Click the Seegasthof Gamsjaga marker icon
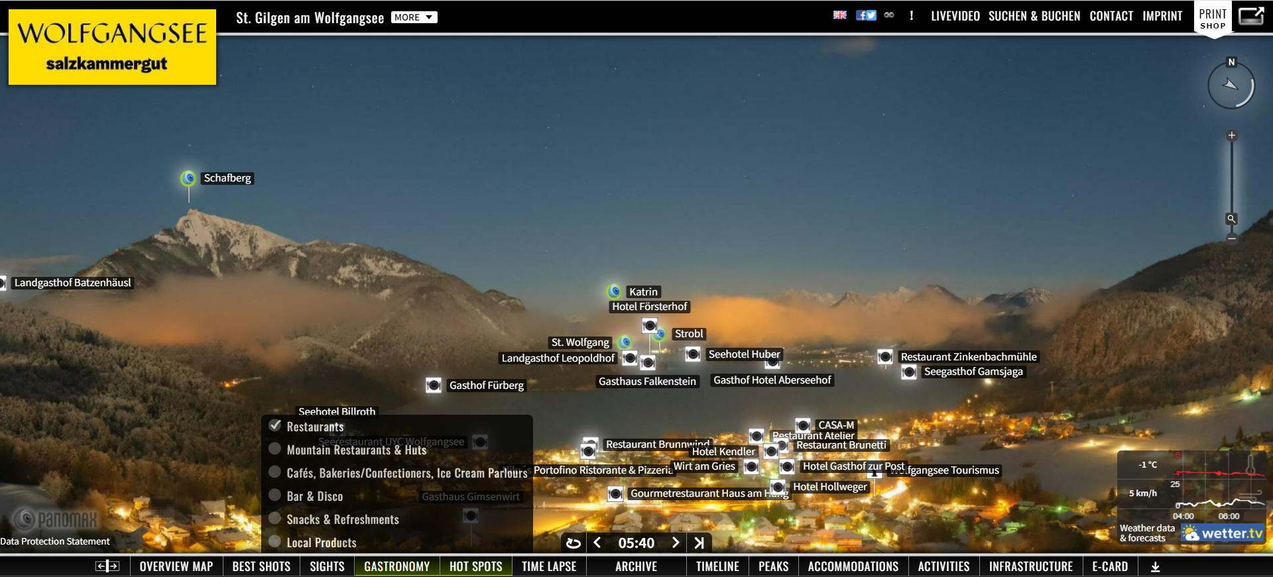Viewport: 1273px width, 577px height. pyautogui.click(x=909, y=372)
